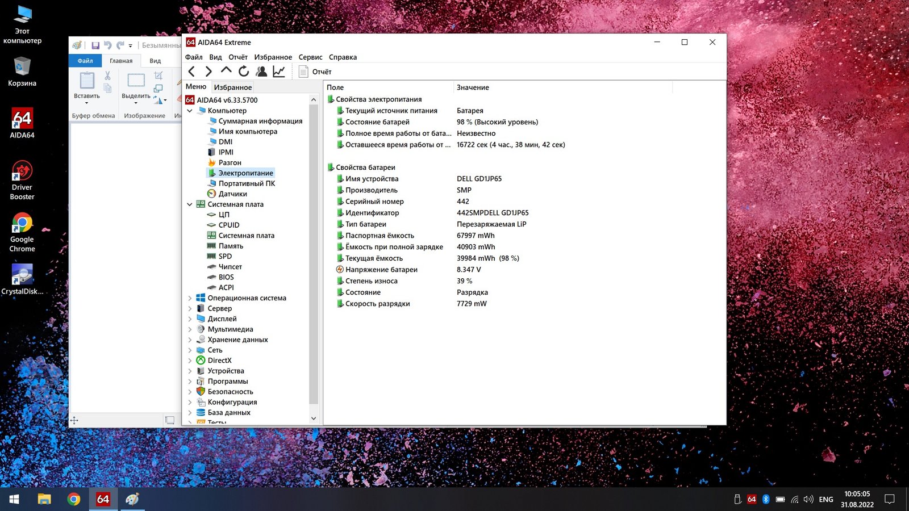The width and height of the screenshot is (909, 511).
Task: Open the user favorites icon in toolbar
Action: coord(261,72)
